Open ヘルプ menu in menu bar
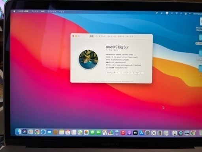The width and height of the screenshot is (202, 152). [x=62, y=12]
